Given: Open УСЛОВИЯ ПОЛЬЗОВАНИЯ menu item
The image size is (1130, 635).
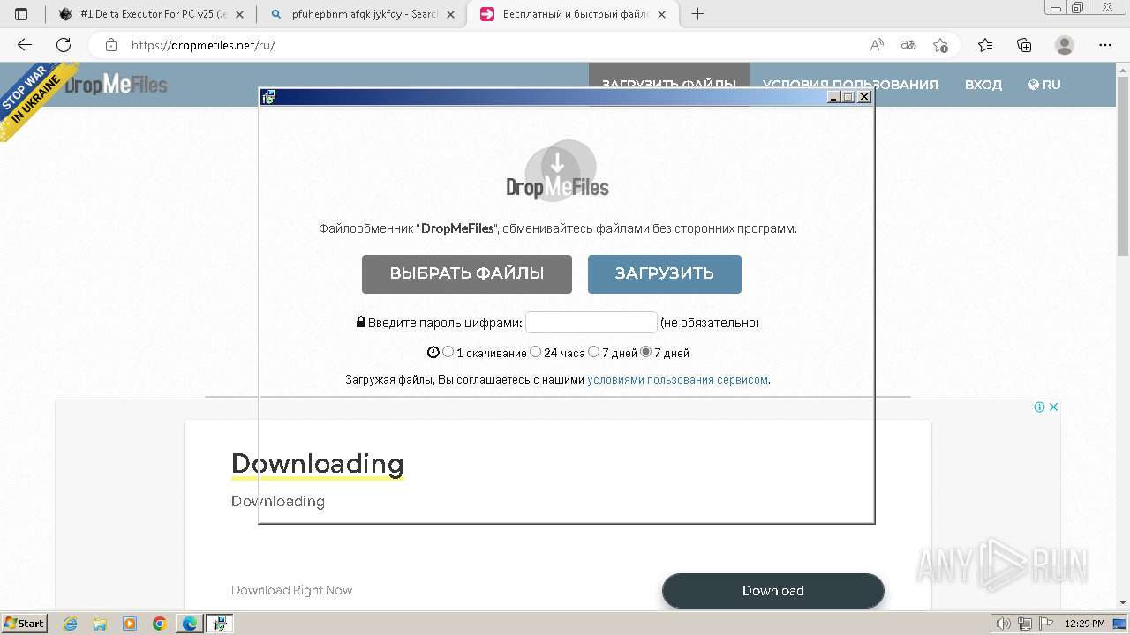Looking at the screenshot, I should pos(850,85).
